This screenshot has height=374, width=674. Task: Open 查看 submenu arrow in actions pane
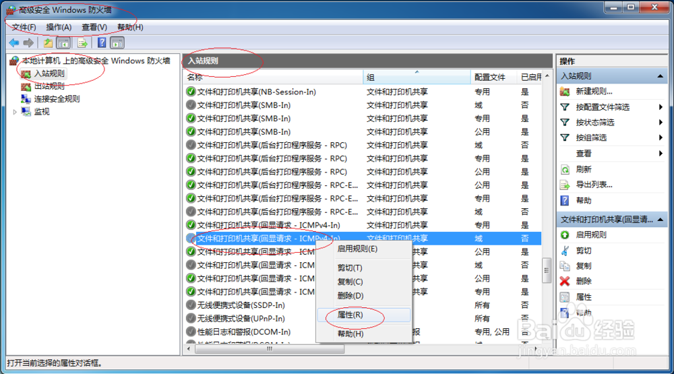point(661,154)
